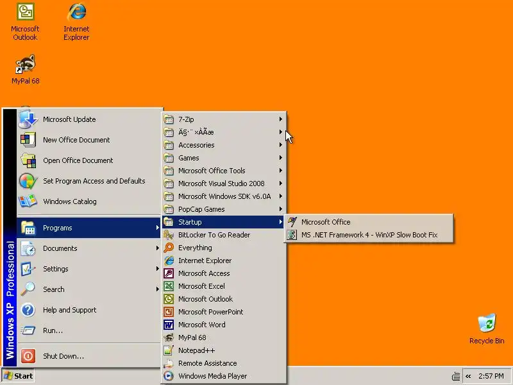Expand the Microsoft Windows SDK v6.0A arrow
Screen dimensions: 513x385
281,196
